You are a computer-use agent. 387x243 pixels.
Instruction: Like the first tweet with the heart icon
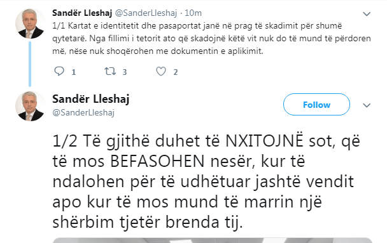click(161, 72)
